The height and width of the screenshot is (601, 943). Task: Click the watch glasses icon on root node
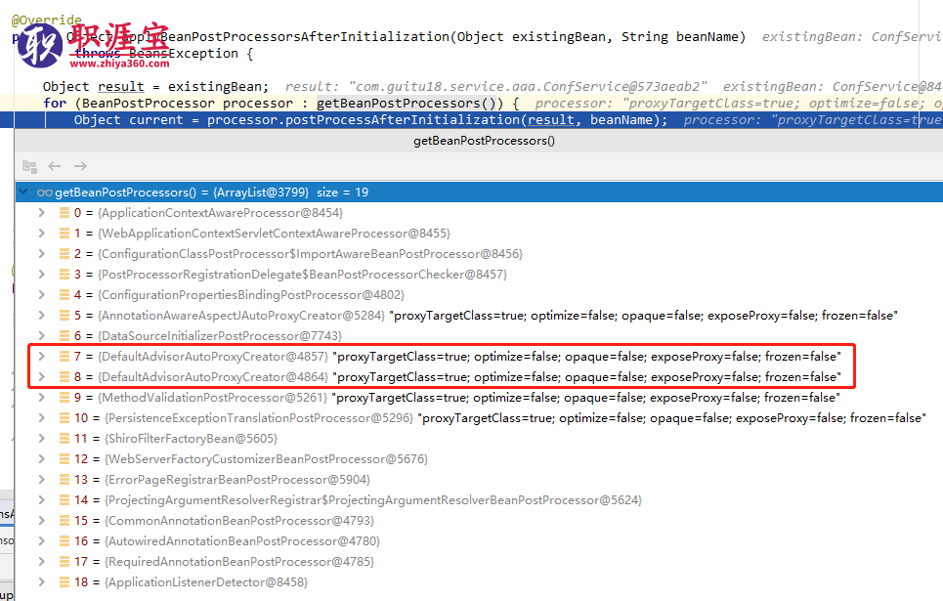pyautogui.click(x=45, y=193)
